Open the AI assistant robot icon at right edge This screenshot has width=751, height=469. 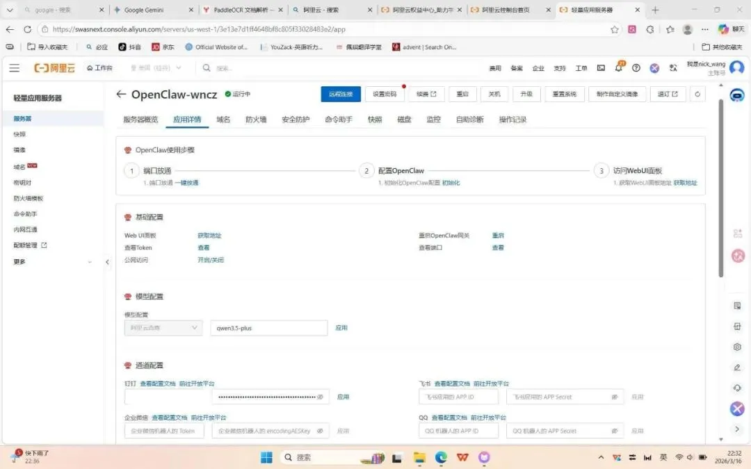(x=737, y=95)
